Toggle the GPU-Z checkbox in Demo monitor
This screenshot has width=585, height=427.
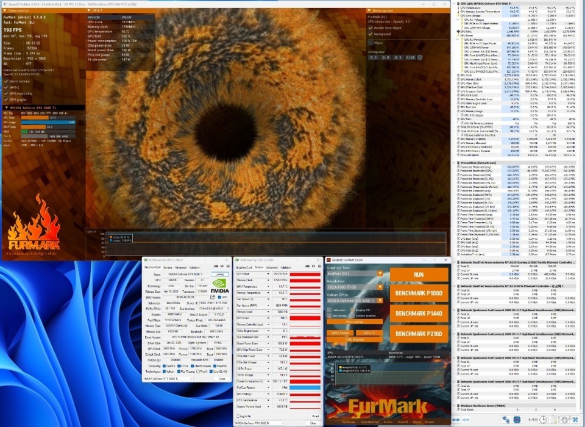(x=6, y=87)
